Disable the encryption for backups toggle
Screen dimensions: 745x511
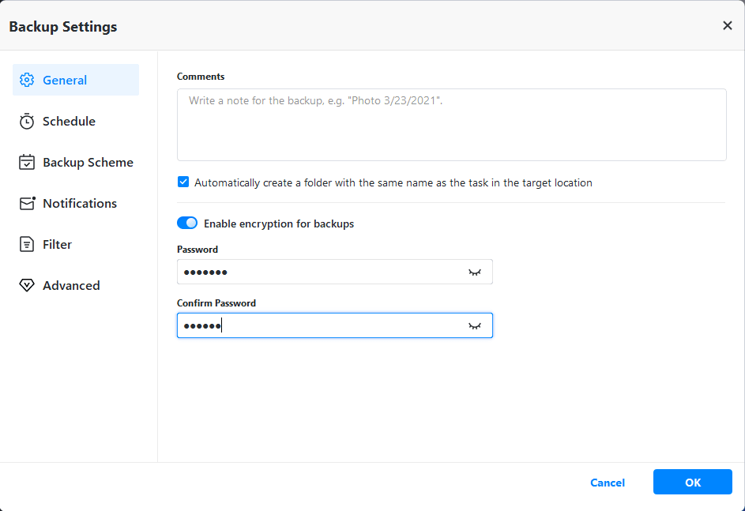tap(187, 224)
